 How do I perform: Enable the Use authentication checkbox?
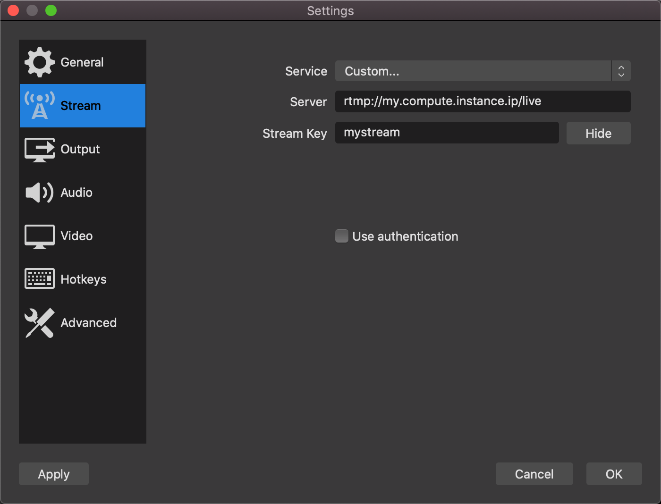342,236
